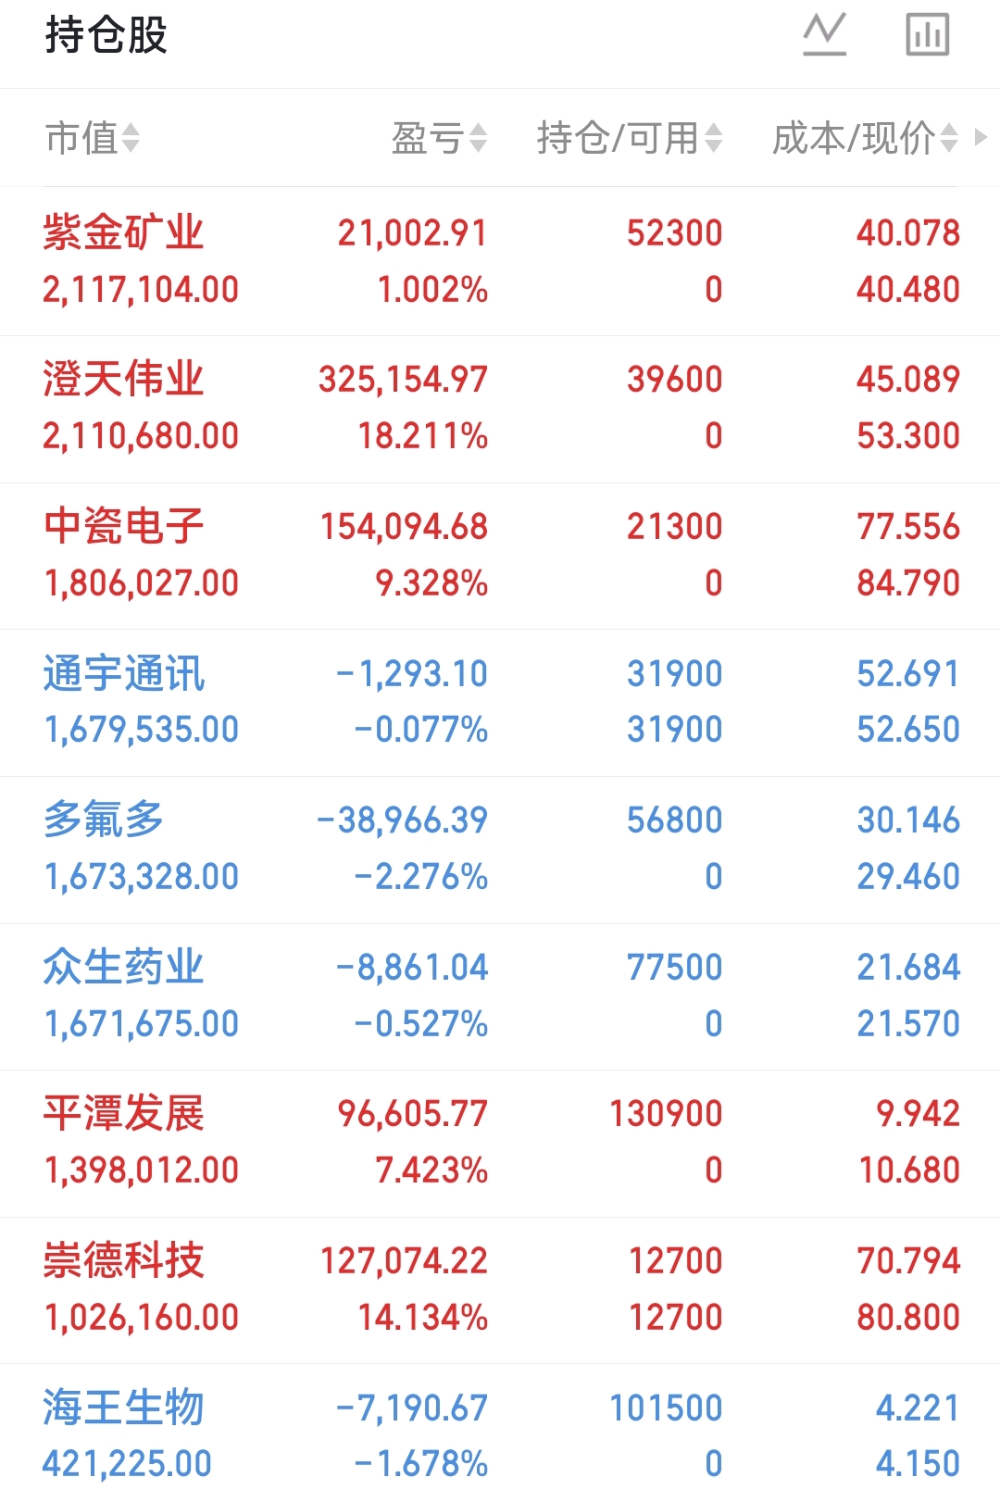
Task: Open the line trend chart icon
Action: (x=824, y=35)
